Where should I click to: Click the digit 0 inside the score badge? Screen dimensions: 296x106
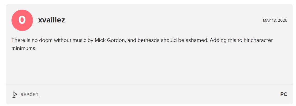22,20
